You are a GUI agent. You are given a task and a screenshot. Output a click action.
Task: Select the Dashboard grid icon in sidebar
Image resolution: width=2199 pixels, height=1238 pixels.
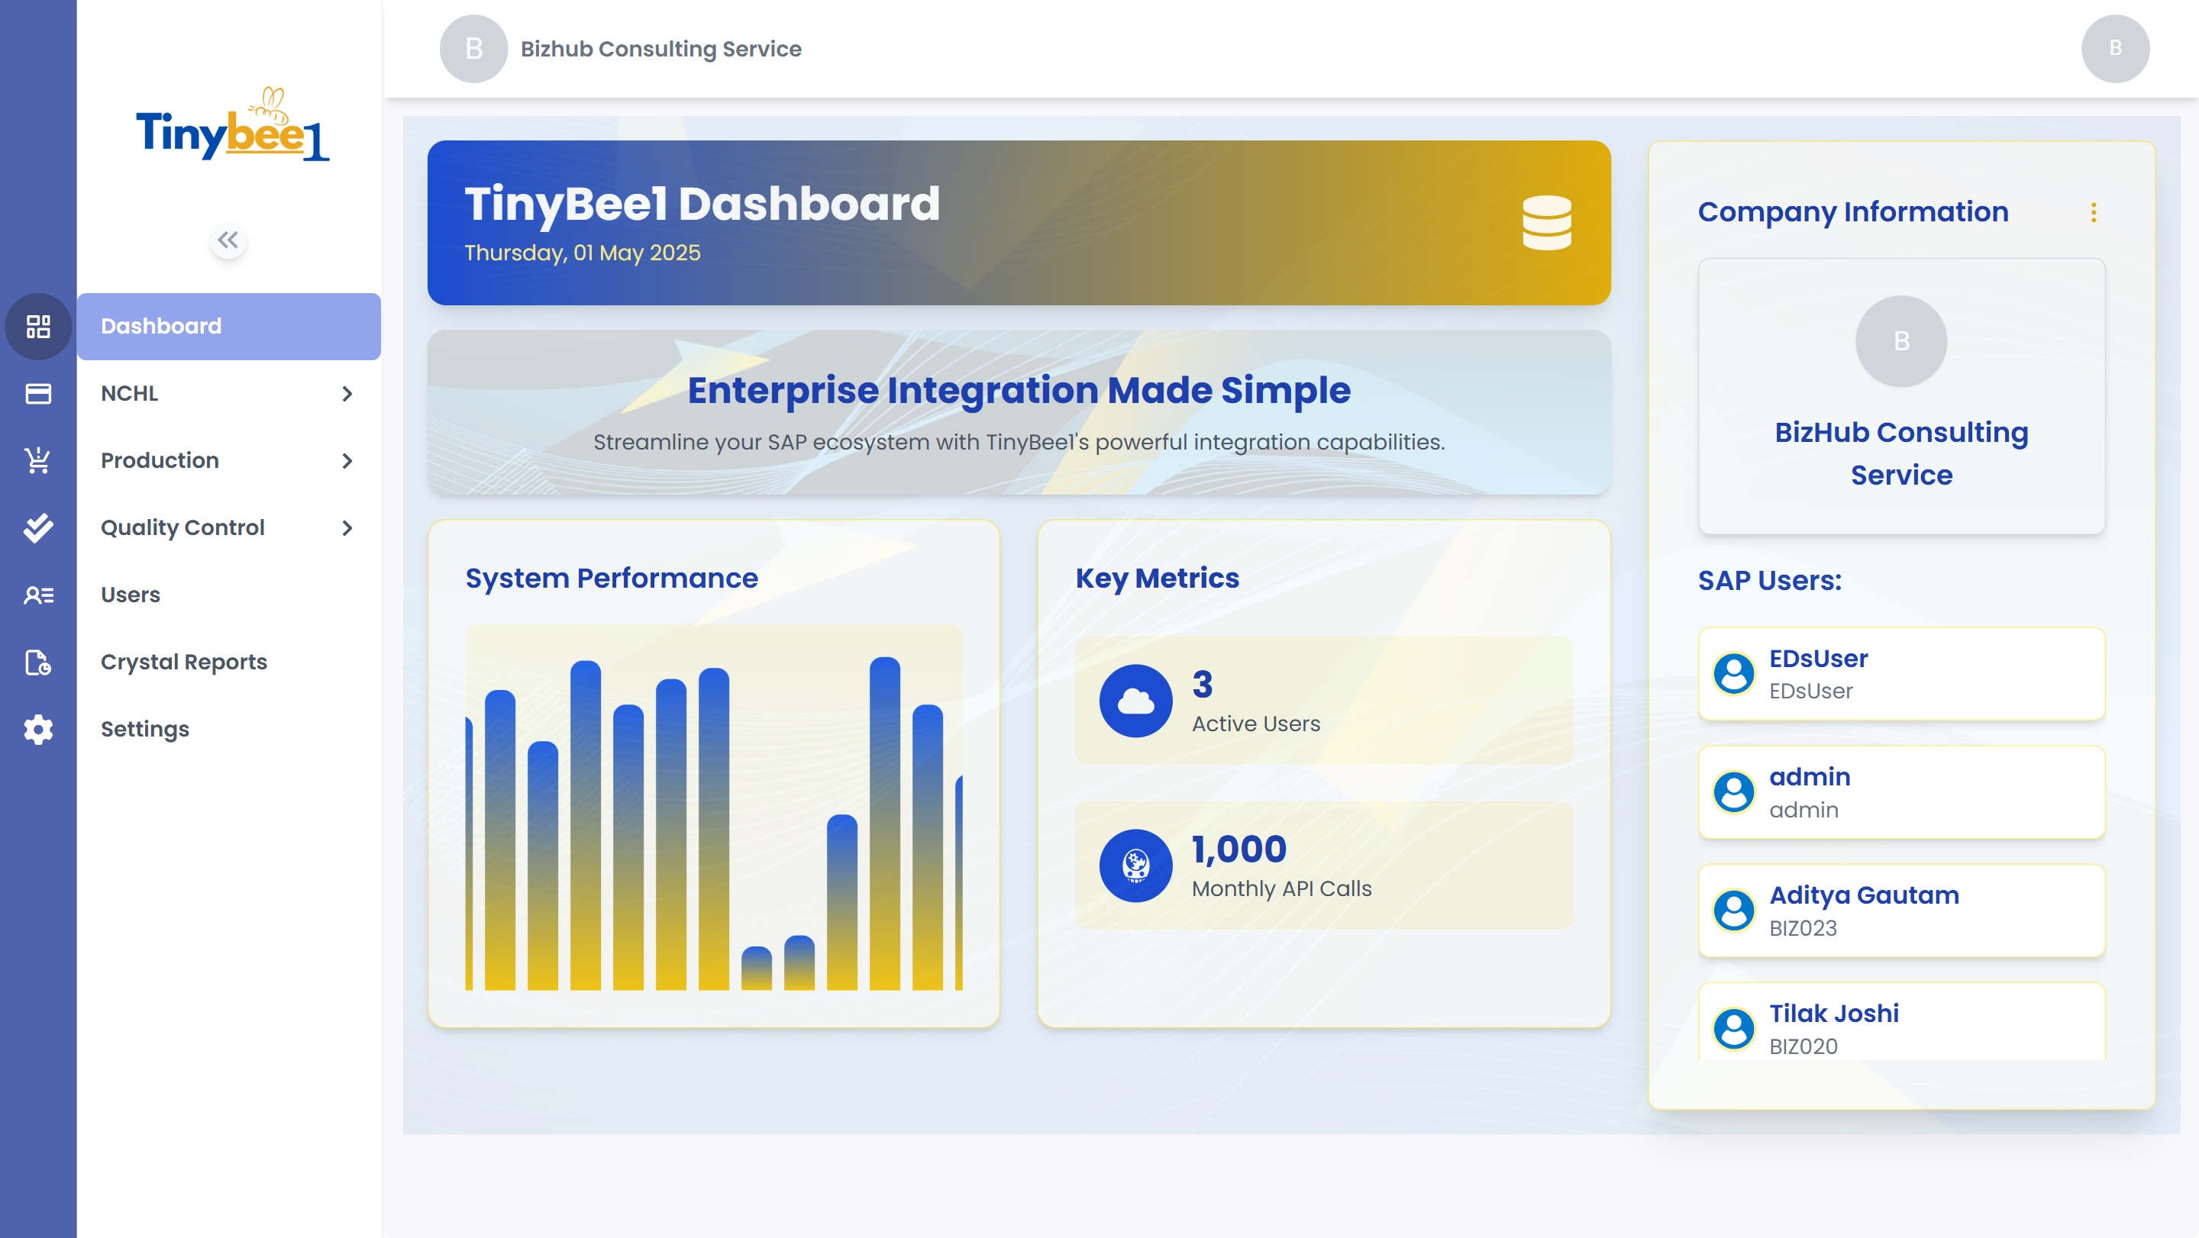37,326
